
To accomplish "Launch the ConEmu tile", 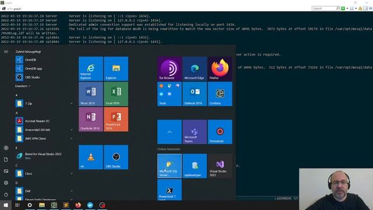I will pos(220,94).
